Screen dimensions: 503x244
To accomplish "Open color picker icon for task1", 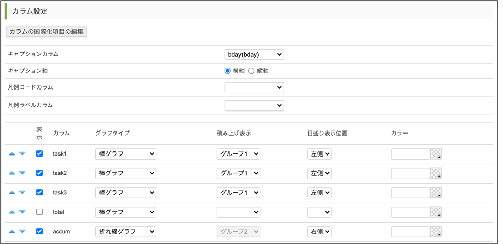I will pyautogui.click(x=436, y=154).
